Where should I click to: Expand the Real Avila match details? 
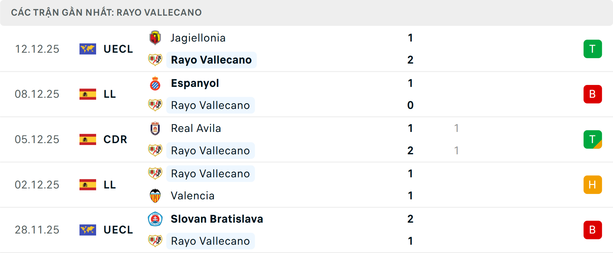click(x=306, y=139)
